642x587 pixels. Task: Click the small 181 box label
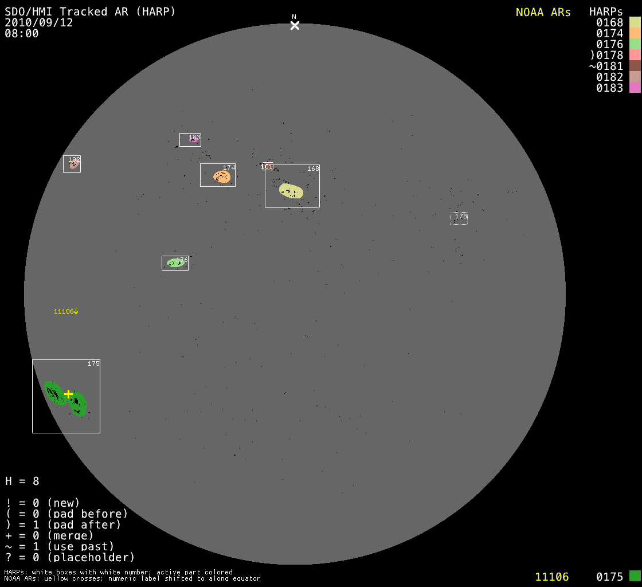267,166
